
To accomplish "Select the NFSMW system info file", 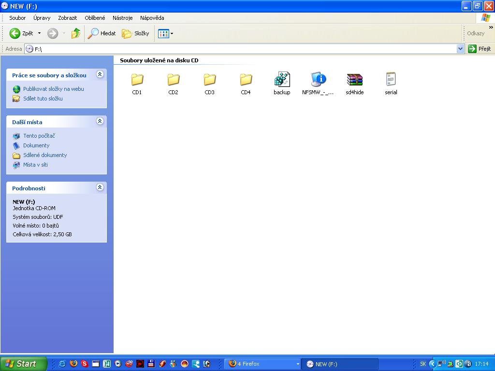I will [318, 80].
